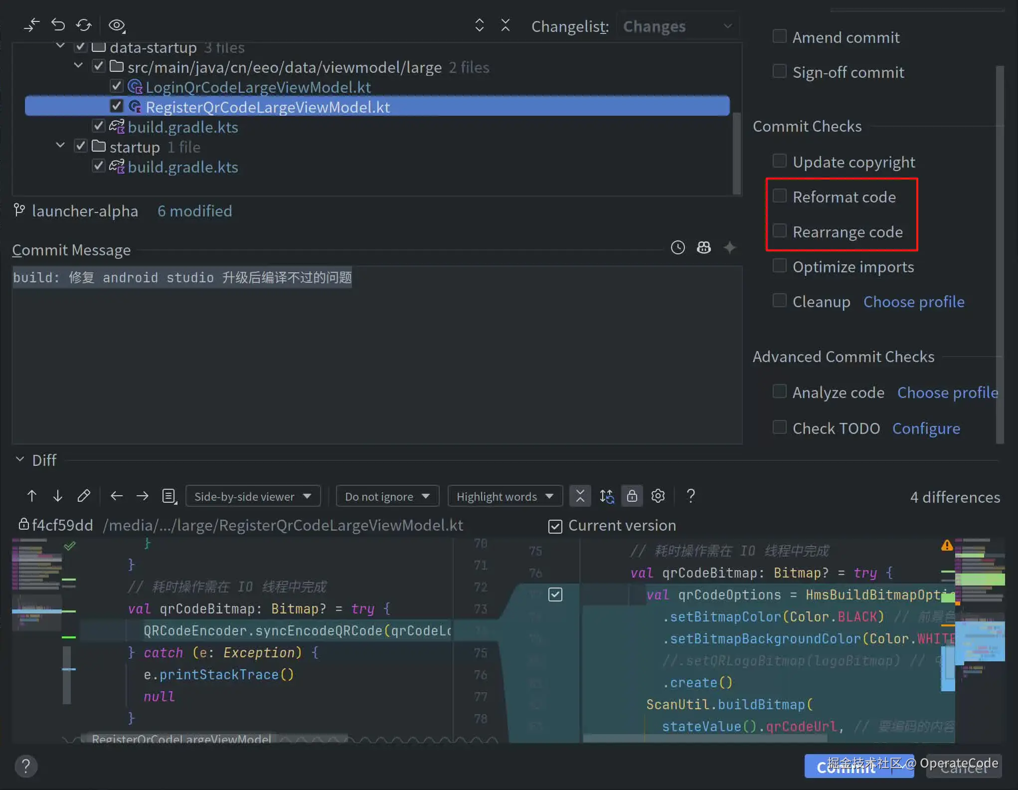Open the commit message history clock icon

(678, 247)
